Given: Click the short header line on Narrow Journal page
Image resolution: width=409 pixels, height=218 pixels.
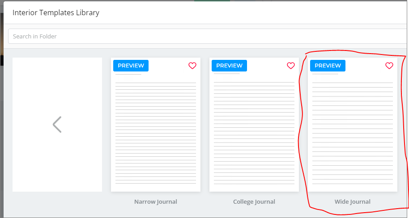Looking at the screenshot, I should coord(128,74).
